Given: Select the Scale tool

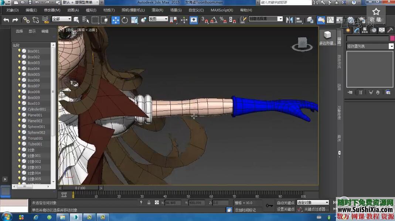Looking at the screenshot, I should click(x=133, y=20).
